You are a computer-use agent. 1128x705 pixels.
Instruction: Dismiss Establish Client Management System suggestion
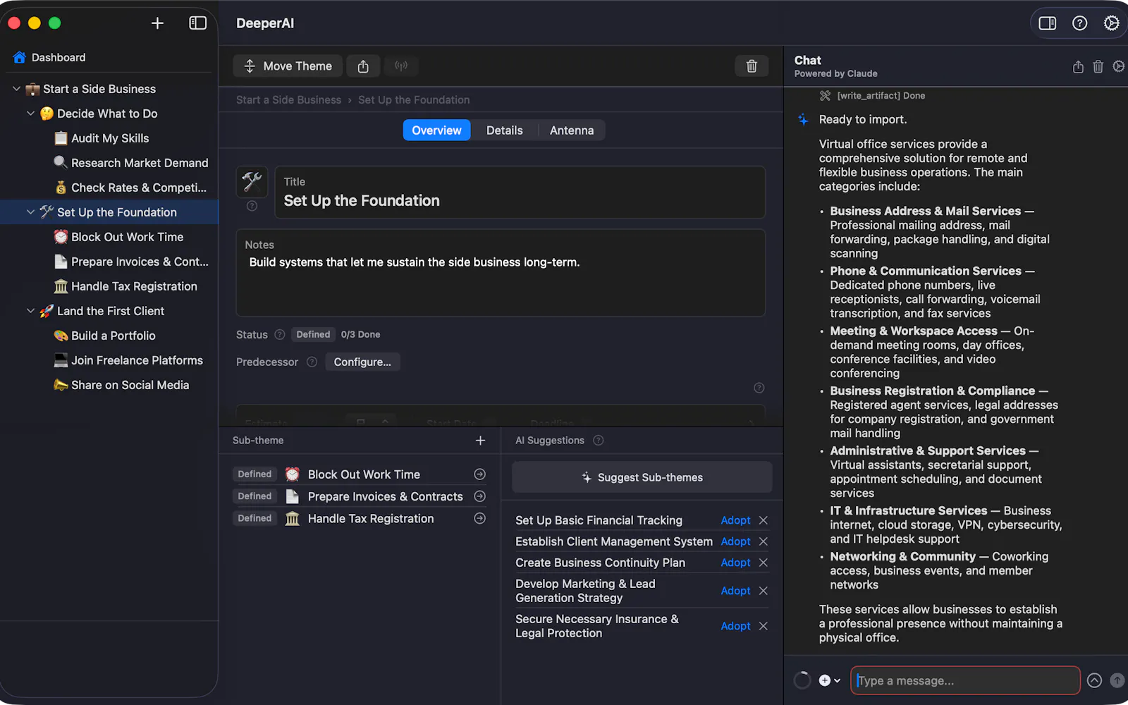[x=763, y=541]
